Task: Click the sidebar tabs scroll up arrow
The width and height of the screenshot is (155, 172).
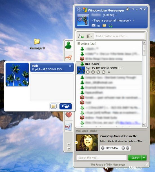Action: pos(69,144)
